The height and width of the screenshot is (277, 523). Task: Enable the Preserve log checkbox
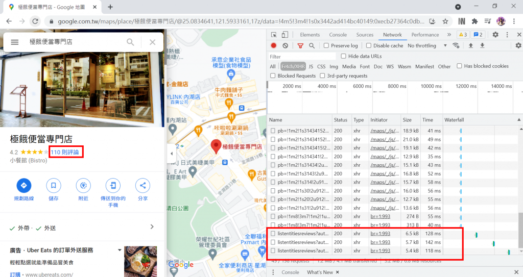[x=326, y=46]
